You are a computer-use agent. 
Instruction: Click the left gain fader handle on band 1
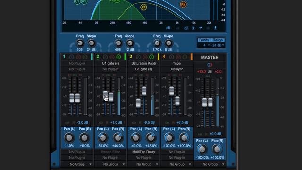click(x=72, y=98)
